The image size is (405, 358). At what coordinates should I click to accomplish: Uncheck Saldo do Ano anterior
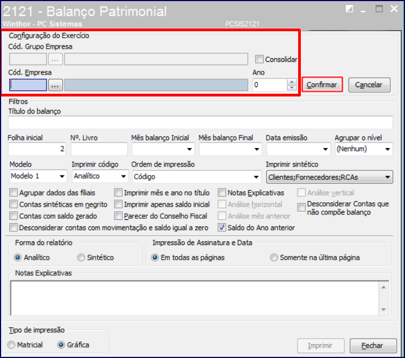click(x=222, y=228)
